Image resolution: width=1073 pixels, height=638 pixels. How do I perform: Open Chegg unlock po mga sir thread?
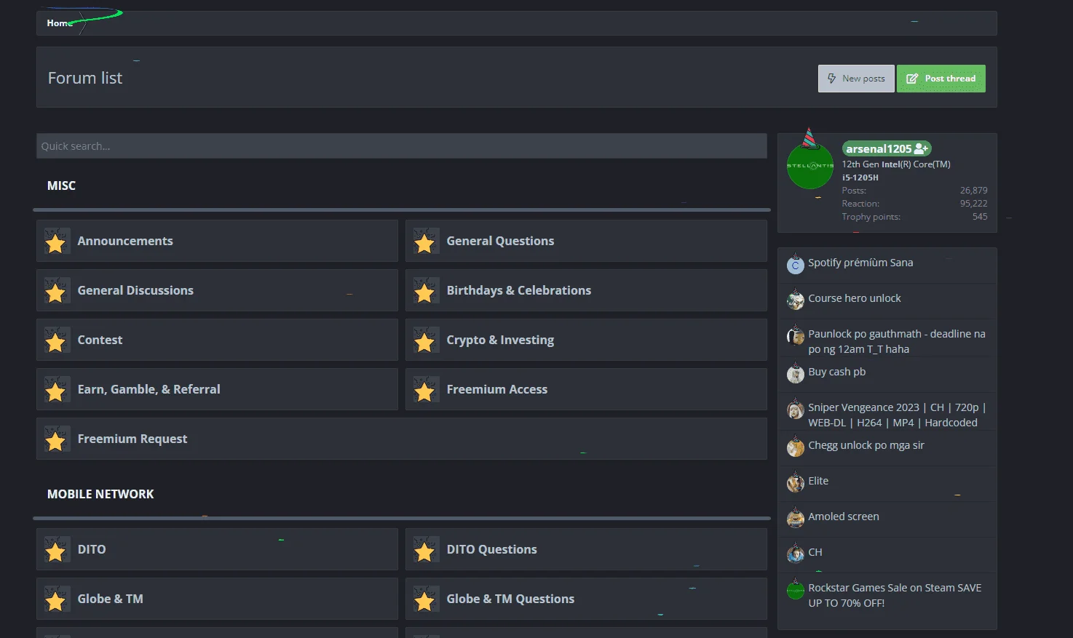tap(866, 445)
